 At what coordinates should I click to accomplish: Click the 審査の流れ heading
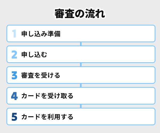[x=80, y=14]
